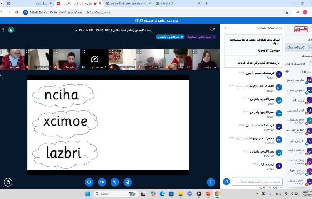Show hidden system tray icons
Image resolution: width=312 pixels, height=199 pixels.
pyautogui.click(x=257, y=194)
